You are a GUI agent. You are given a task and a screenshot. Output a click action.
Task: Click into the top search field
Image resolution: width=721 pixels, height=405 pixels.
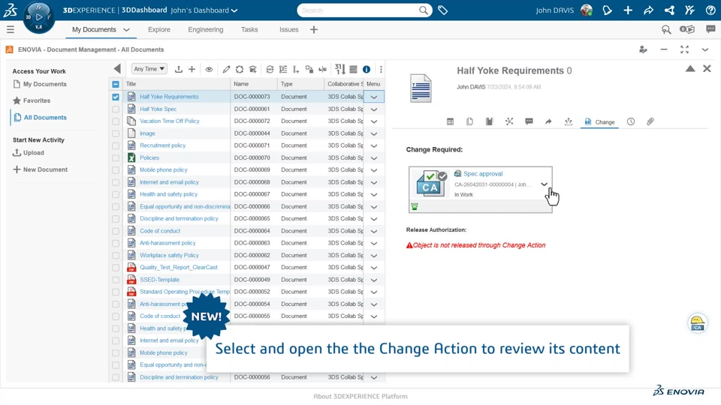[x=359, y=10]
